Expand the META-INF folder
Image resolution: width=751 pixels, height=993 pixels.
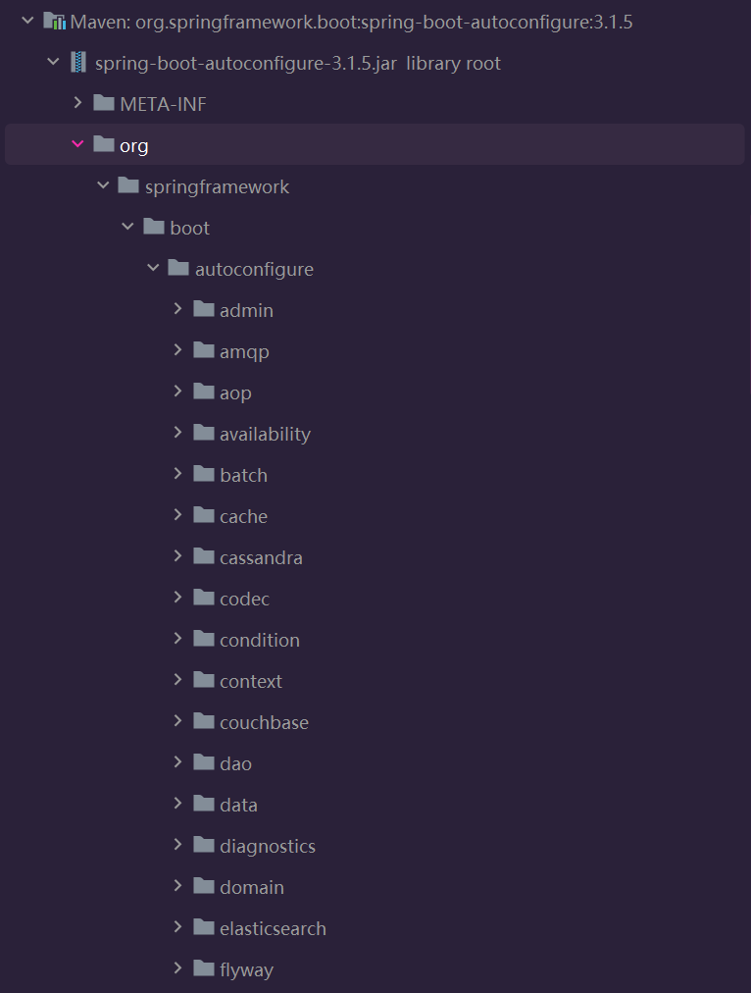click(77, 103)
